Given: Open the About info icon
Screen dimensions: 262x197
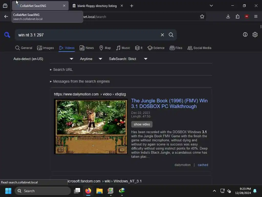Looking at the screenshot, I should pyautogui.click(x=245, y=35).
